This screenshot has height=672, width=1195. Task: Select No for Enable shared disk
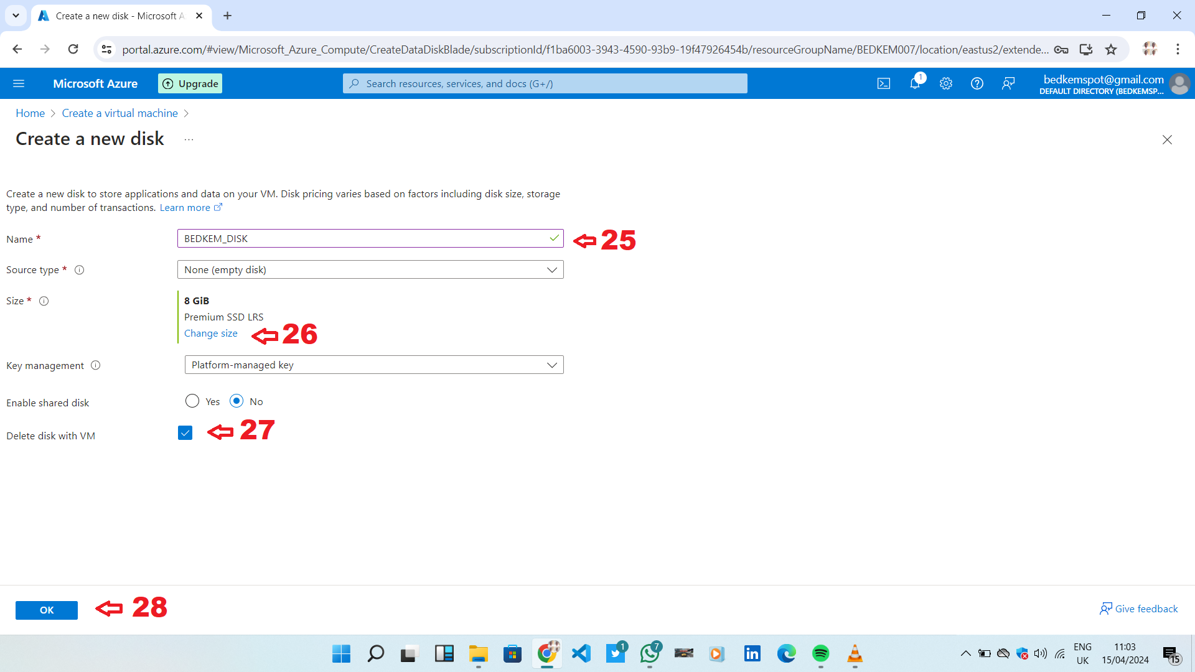click(x=237, y=401)
